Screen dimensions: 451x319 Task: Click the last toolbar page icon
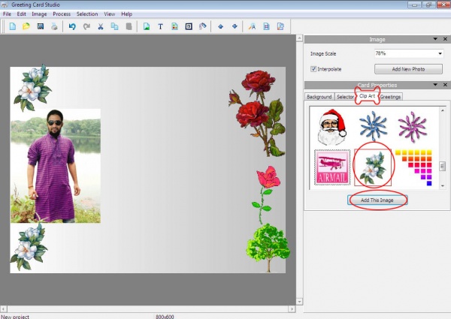[x=280, y=26]
